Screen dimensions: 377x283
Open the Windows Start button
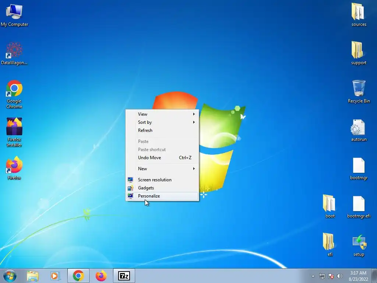pyautogui.click(x=10, y=276)
